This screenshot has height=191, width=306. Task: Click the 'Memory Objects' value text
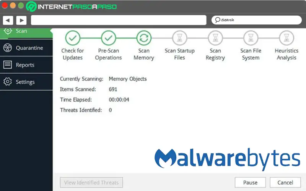point(128,79)
